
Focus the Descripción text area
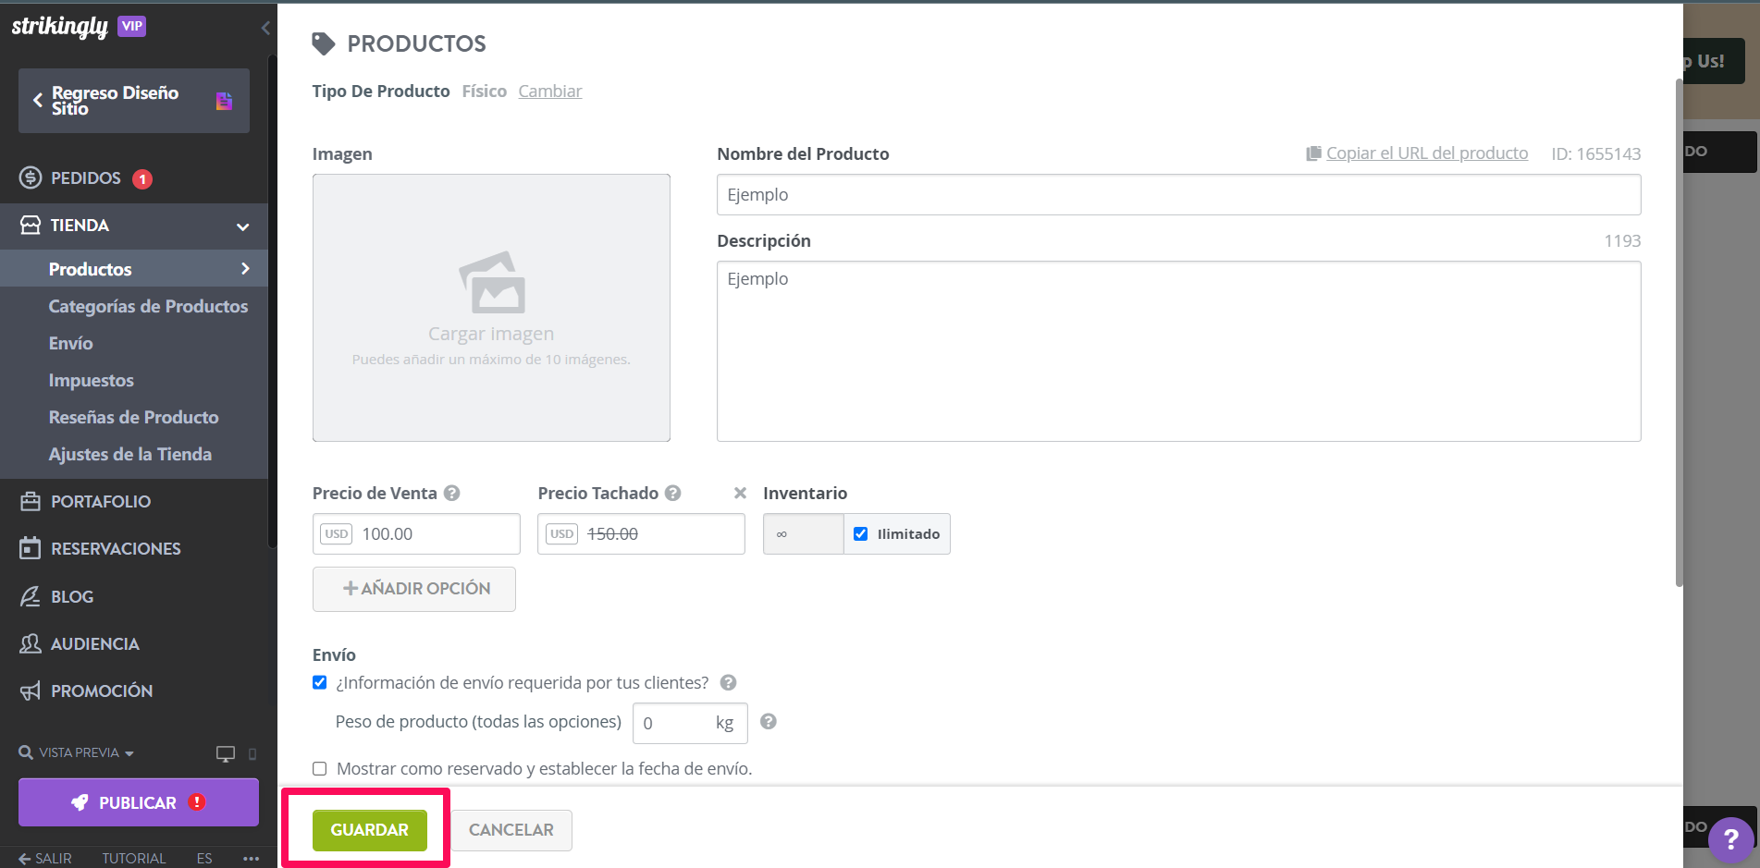(1179, 351)
